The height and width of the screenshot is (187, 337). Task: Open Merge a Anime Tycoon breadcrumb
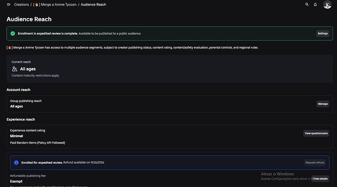click(x=55, y=4)
